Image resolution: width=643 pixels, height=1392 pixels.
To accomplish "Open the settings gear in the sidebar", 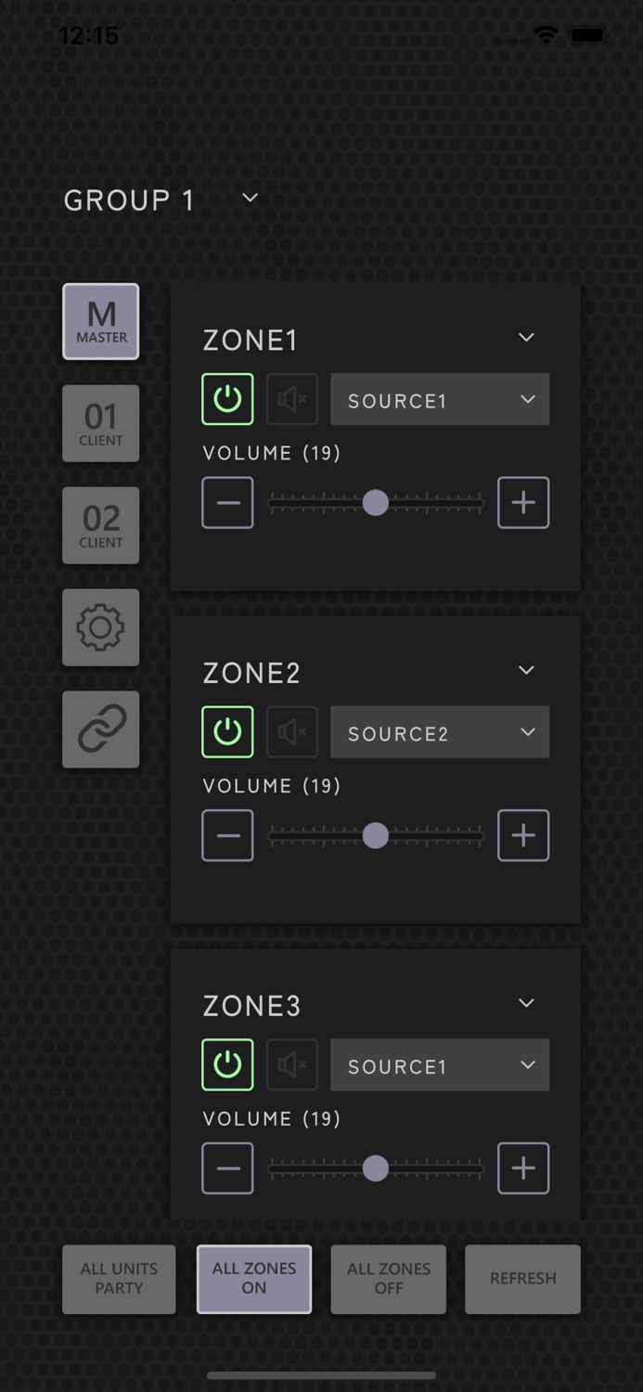I will click(x=100, y=627).
